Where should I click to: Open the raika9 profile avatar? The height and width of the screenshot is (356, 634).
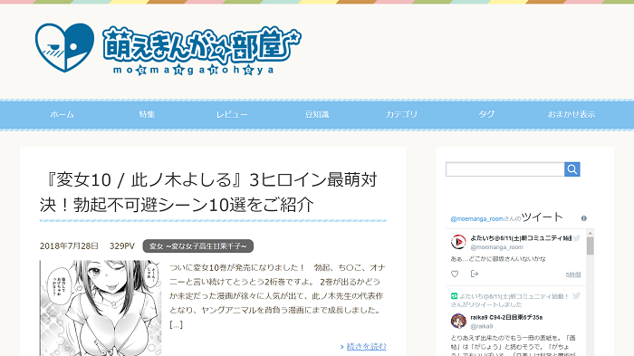click(x=458, y=322)
